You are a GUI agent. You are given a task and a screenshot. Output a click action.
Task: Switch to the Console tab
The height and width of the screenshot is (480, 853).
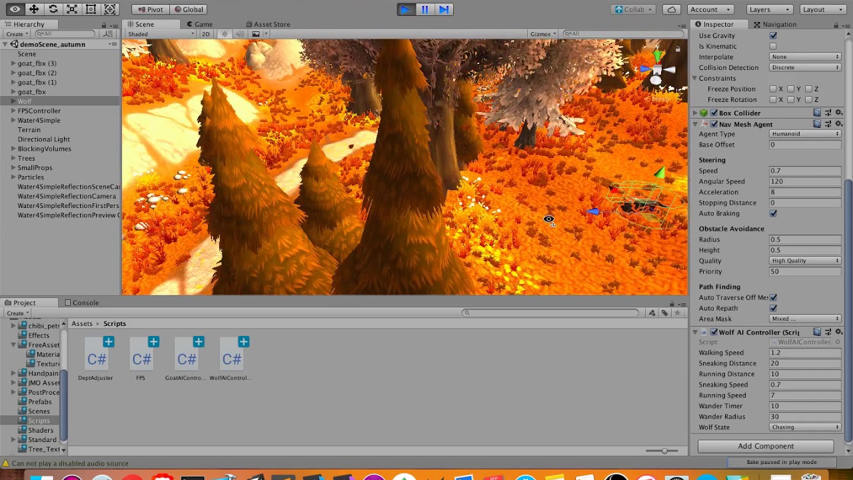81,303
